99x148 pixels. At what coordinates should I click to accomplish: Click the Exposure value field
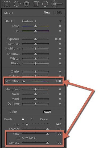click(x=58, y=39)
